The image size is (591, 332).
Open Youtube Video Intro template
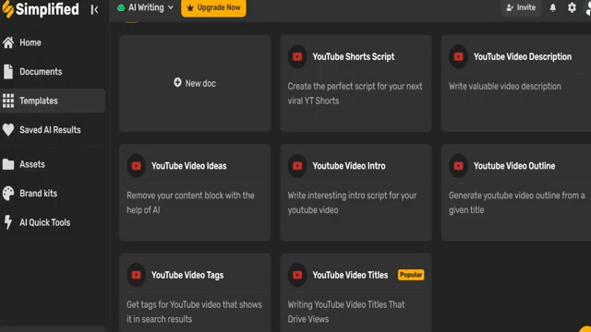pyautogui.click(x=356, y=193)
